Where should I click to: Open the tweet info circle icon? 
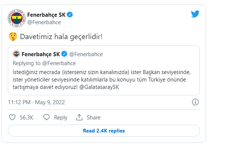click(195, 102)
